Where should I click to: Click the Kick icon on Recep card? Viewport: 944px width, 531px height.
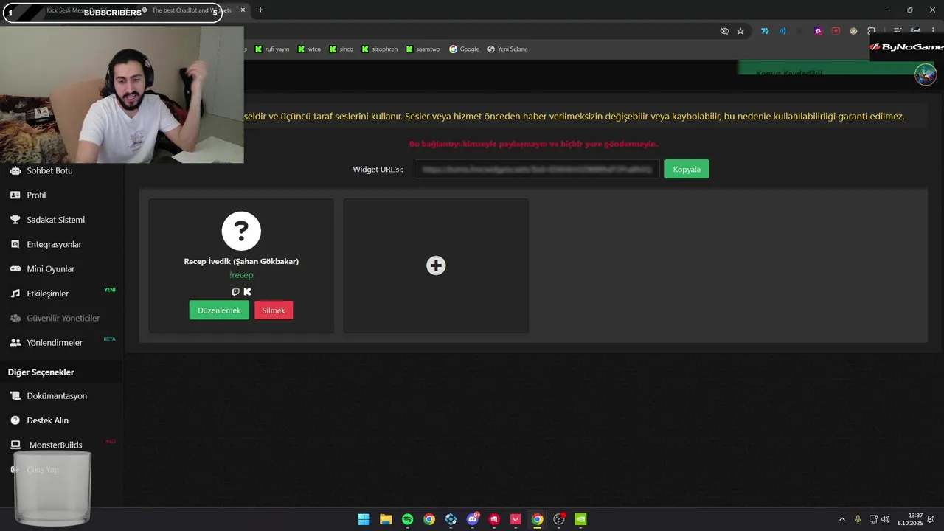point(247,292)
